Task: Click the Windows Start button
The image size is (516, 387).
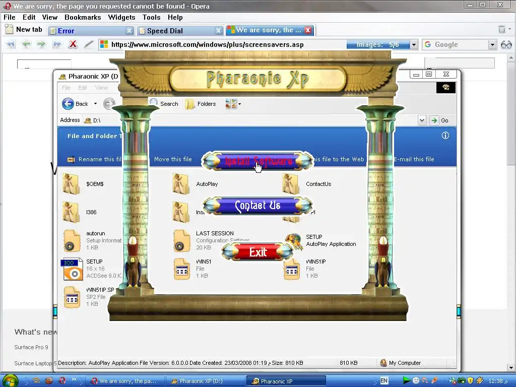Action: click(x=10, y=381)
